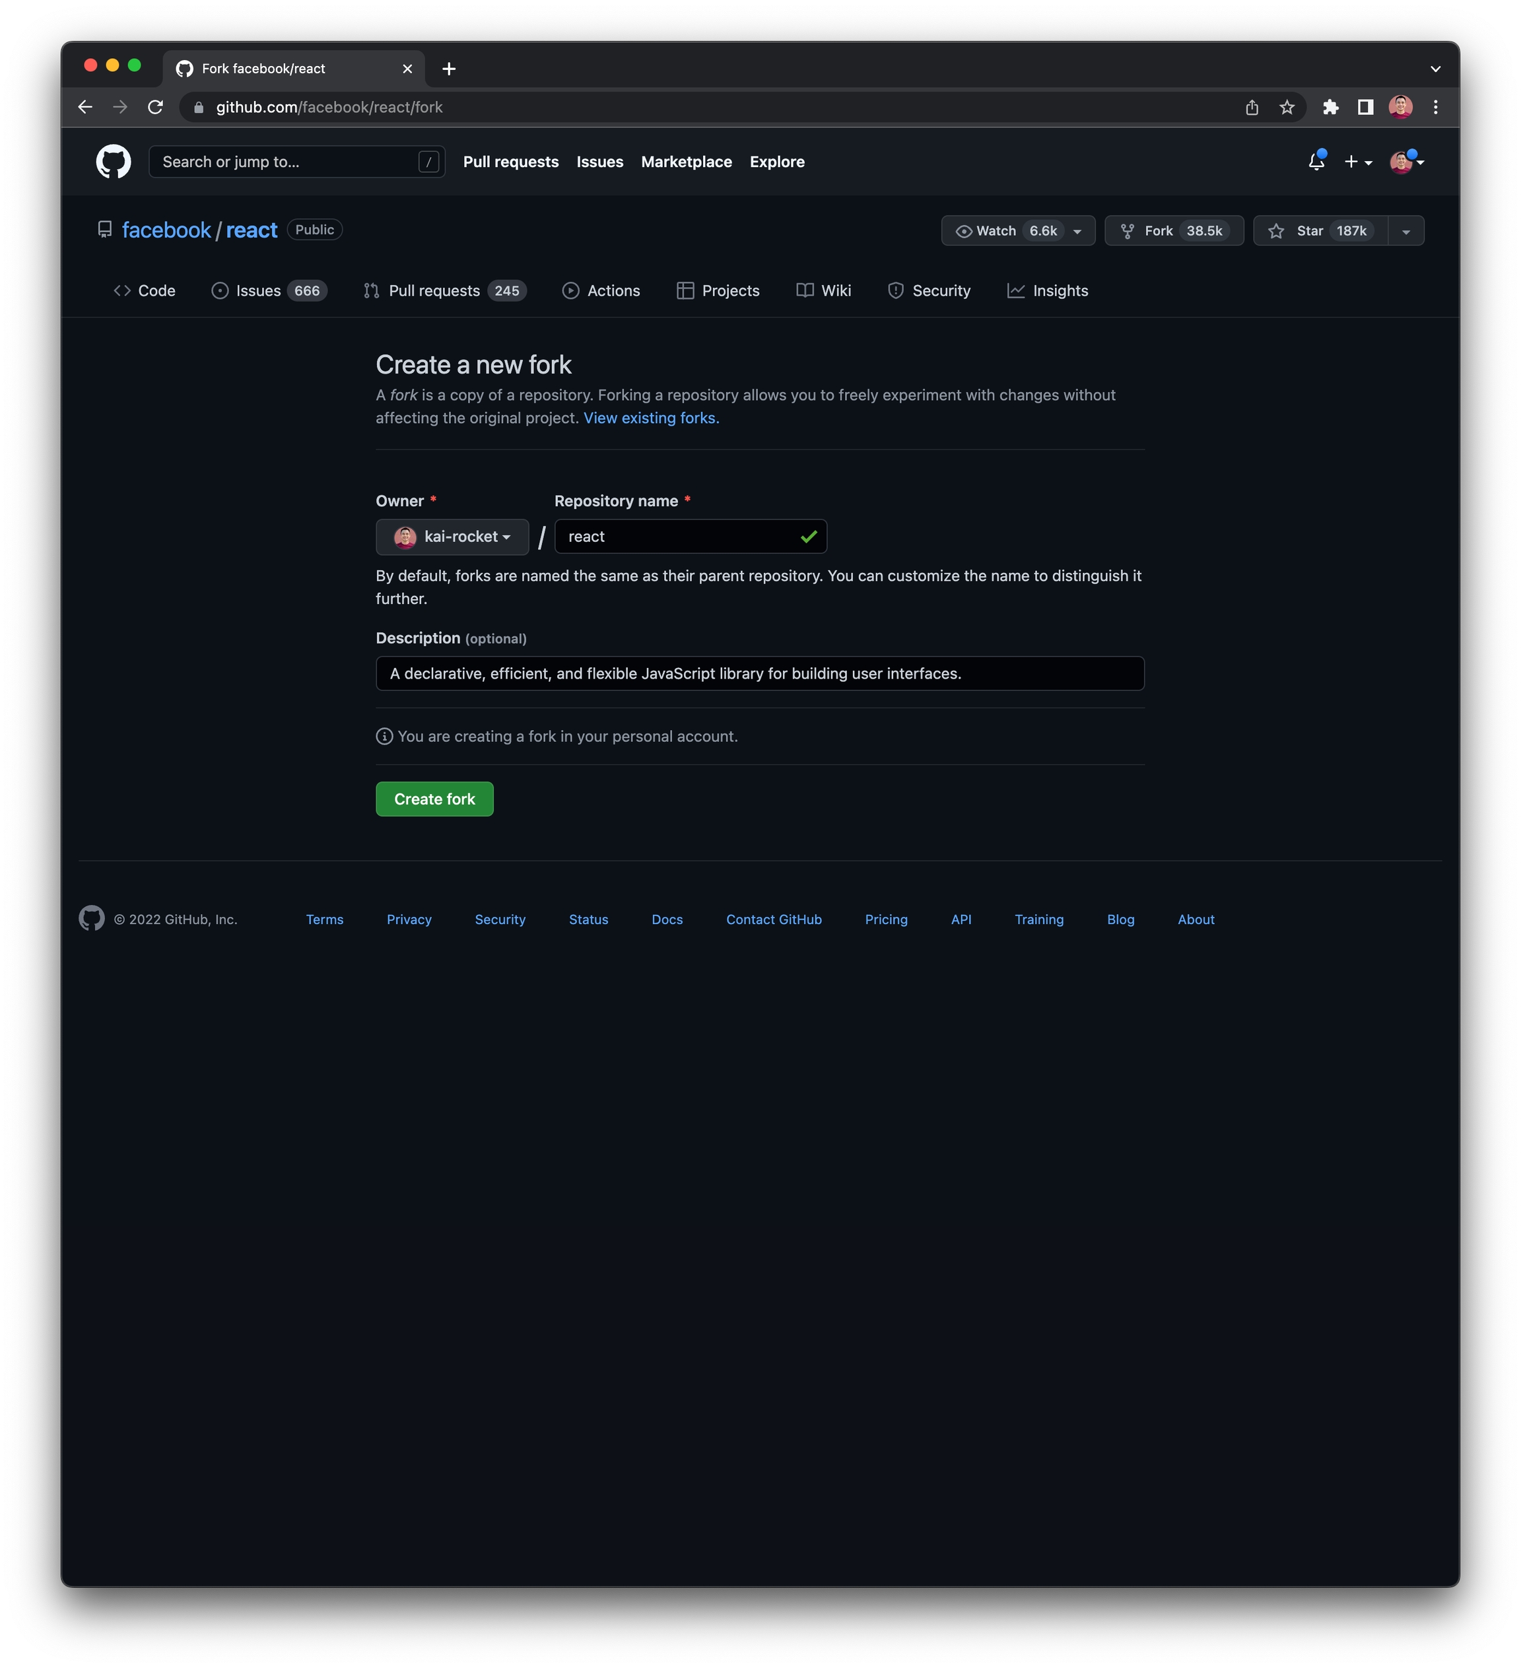Switch to the repository Security tab

coord(928,290)
